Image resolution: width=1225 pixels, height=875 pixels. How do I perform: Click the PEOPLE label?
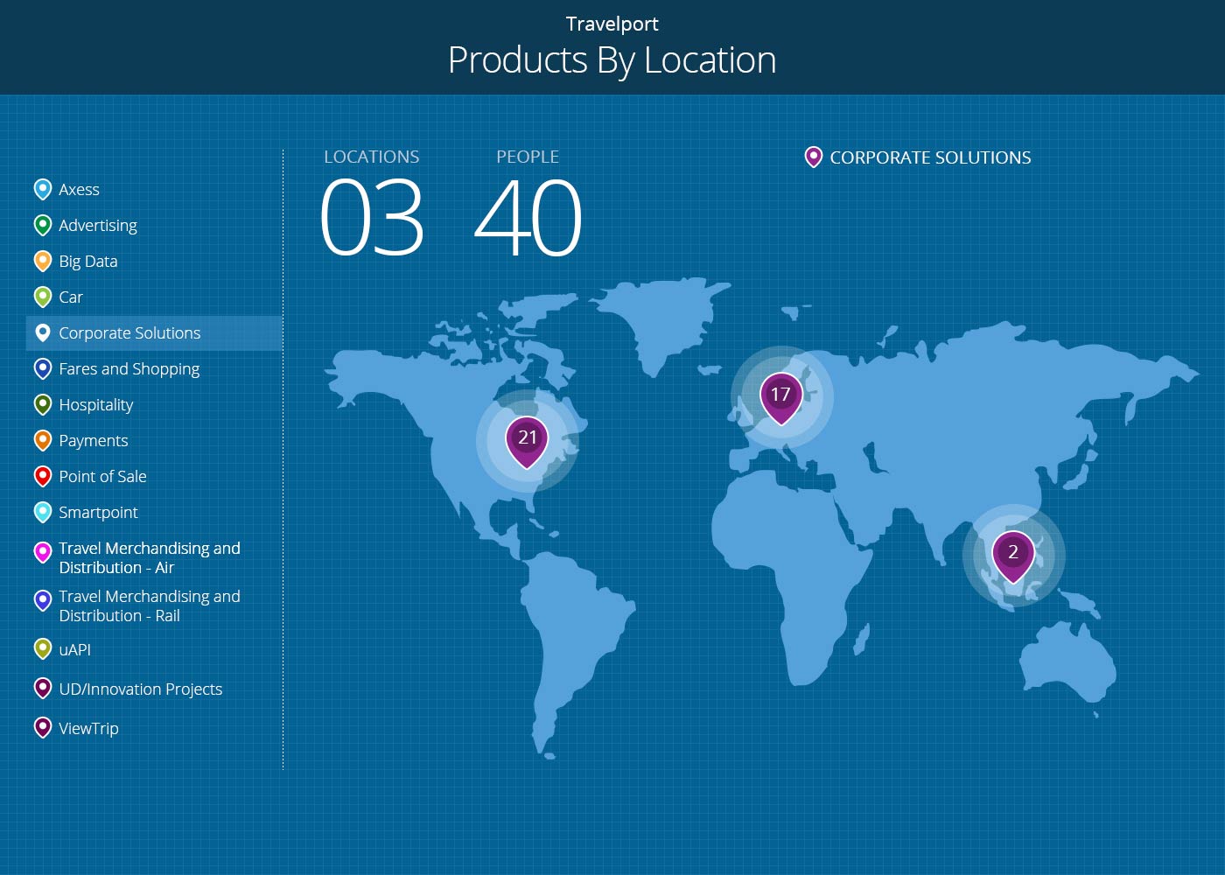(x=527, y=157)
